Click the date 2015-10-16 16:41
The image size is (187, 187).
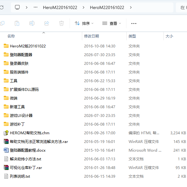pyautogui.click(x=100, y=150)
